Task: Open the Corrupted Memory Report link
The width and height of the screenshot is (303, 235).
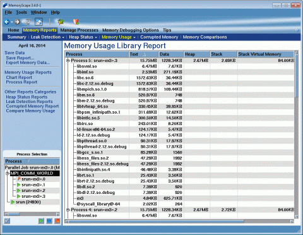Action: click(32, 106)
